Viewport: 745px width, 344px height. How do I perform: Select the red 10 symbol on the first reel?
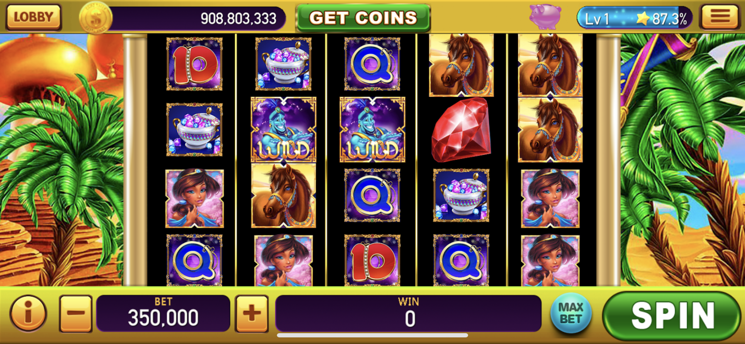(x=194, y=64)
